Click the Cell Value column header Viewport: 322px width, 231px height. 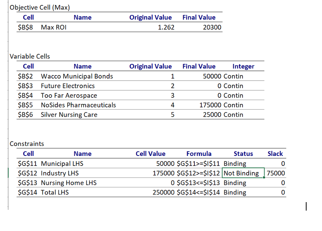click(150, 154)
